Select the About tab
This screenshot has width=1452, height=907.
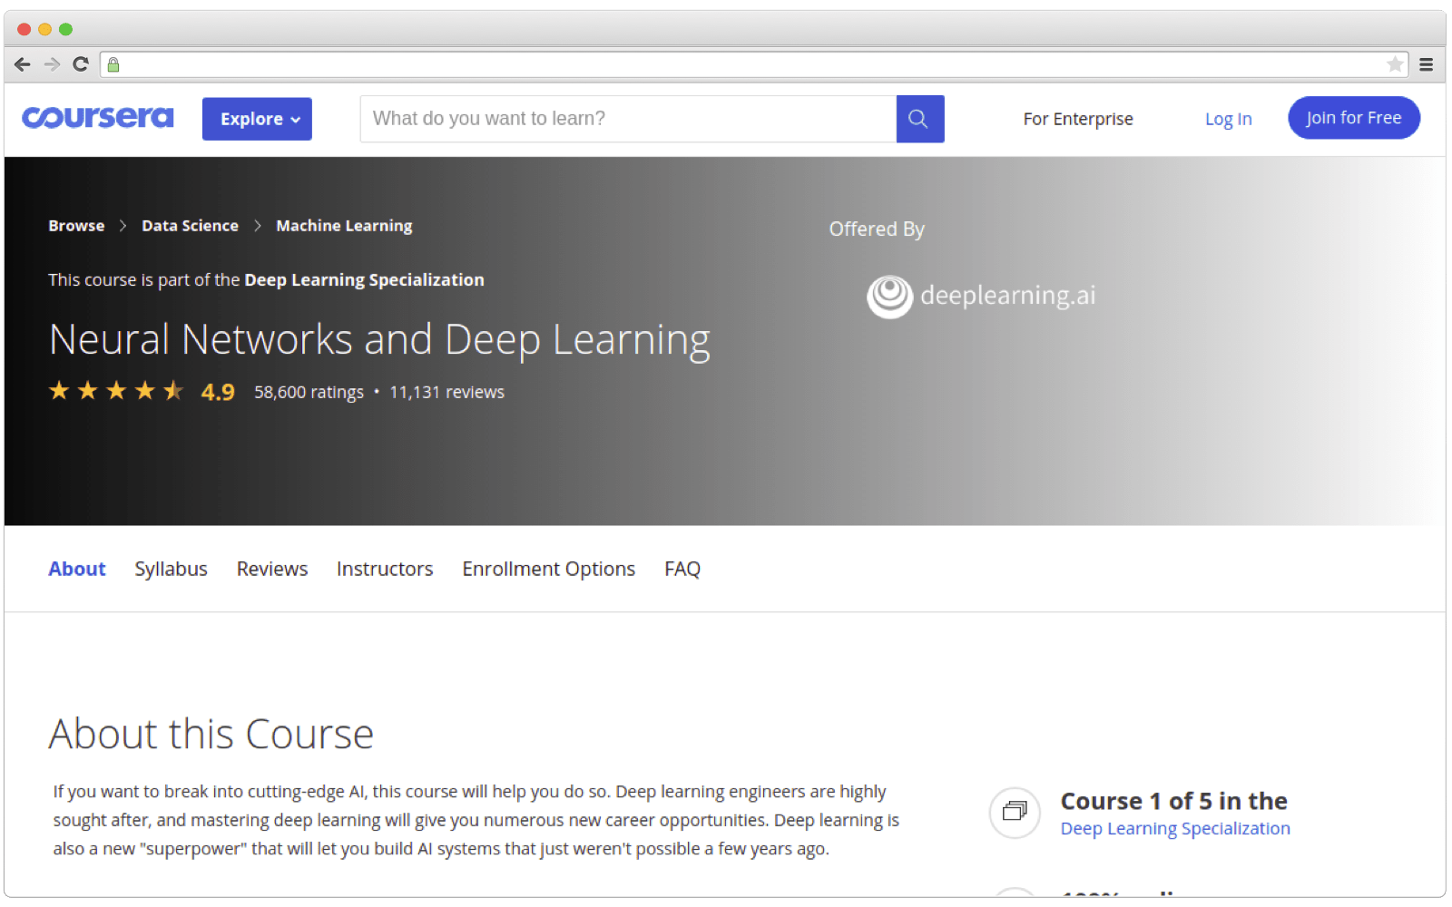click(x=77, y=569)
